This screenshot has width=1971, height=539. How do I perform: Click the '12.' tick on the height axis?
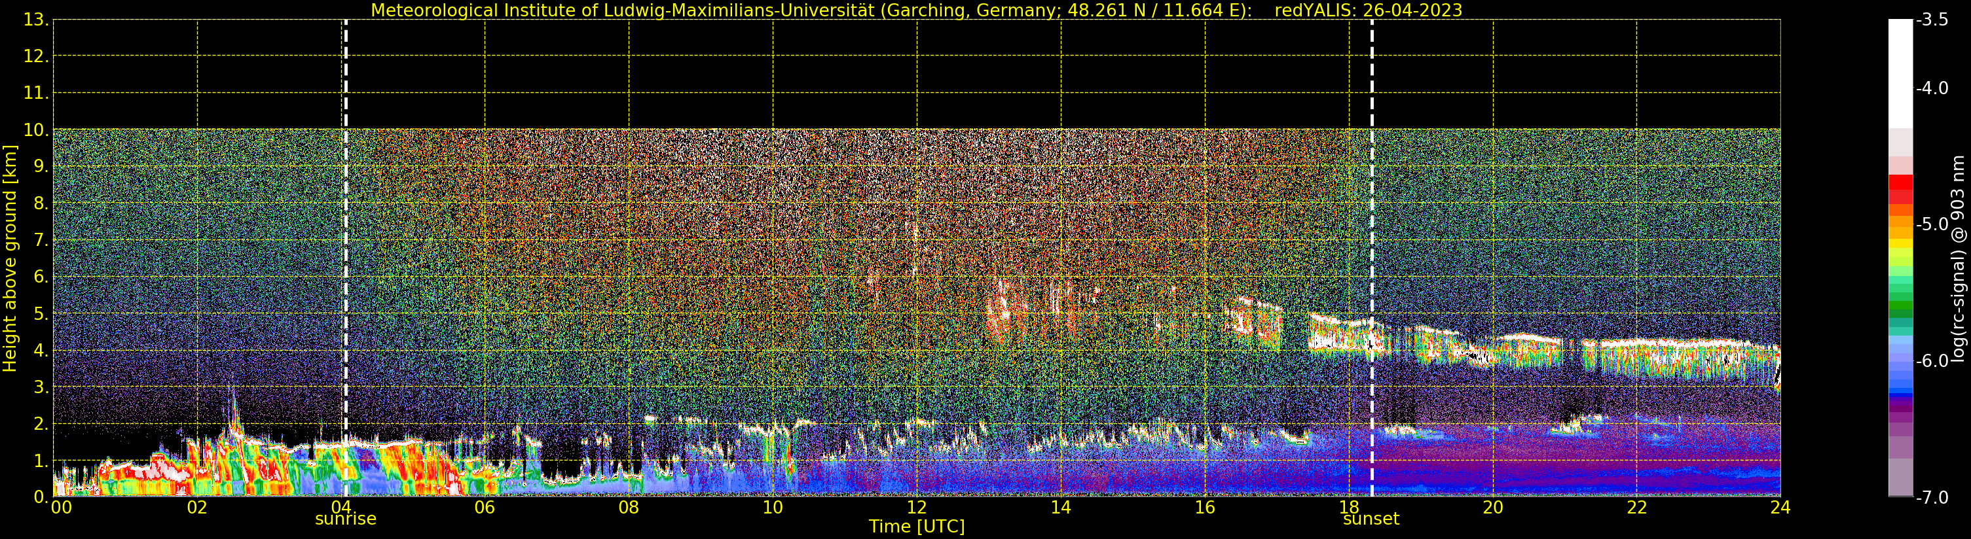pos(36,56)
